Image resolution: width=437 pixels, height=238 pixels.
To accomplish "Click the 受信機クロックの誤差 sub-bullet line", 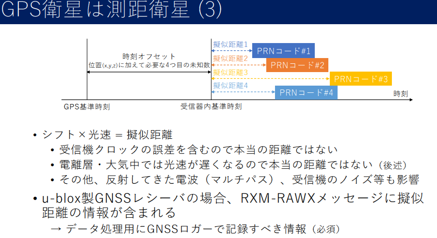I will click(x=198, y=149).
